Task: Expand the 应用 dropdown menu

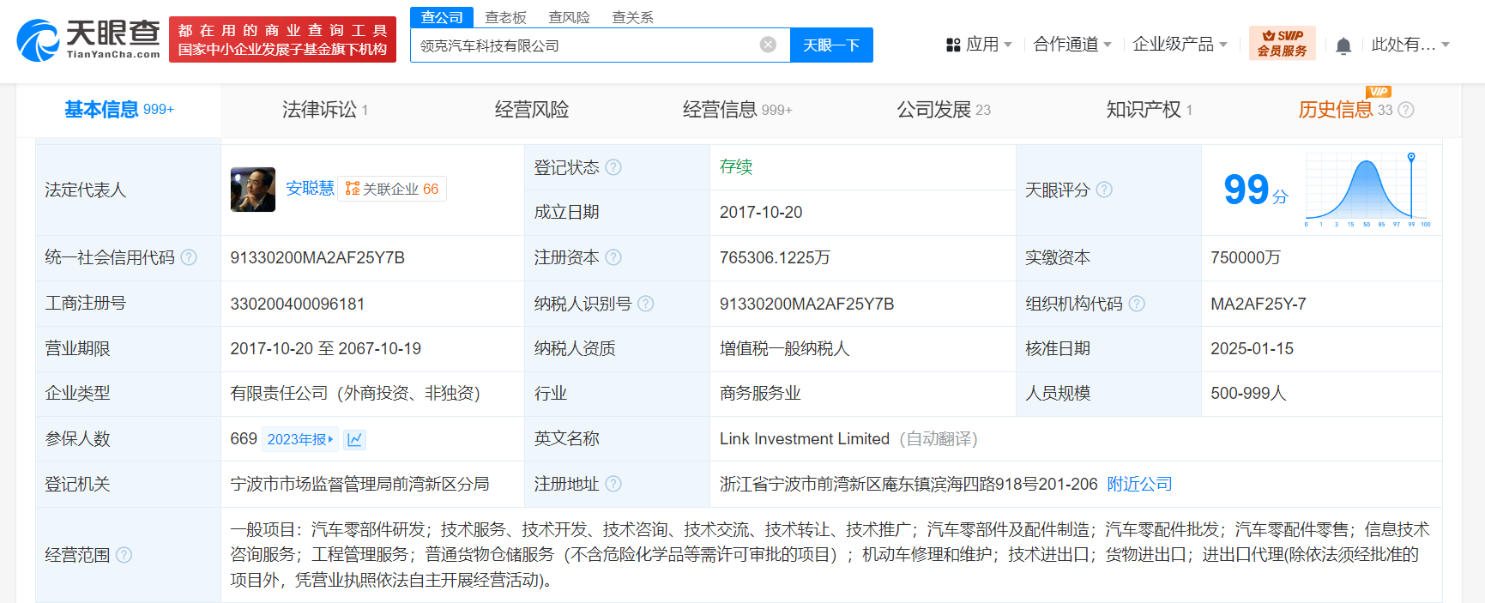Action: tap(979, 45)
